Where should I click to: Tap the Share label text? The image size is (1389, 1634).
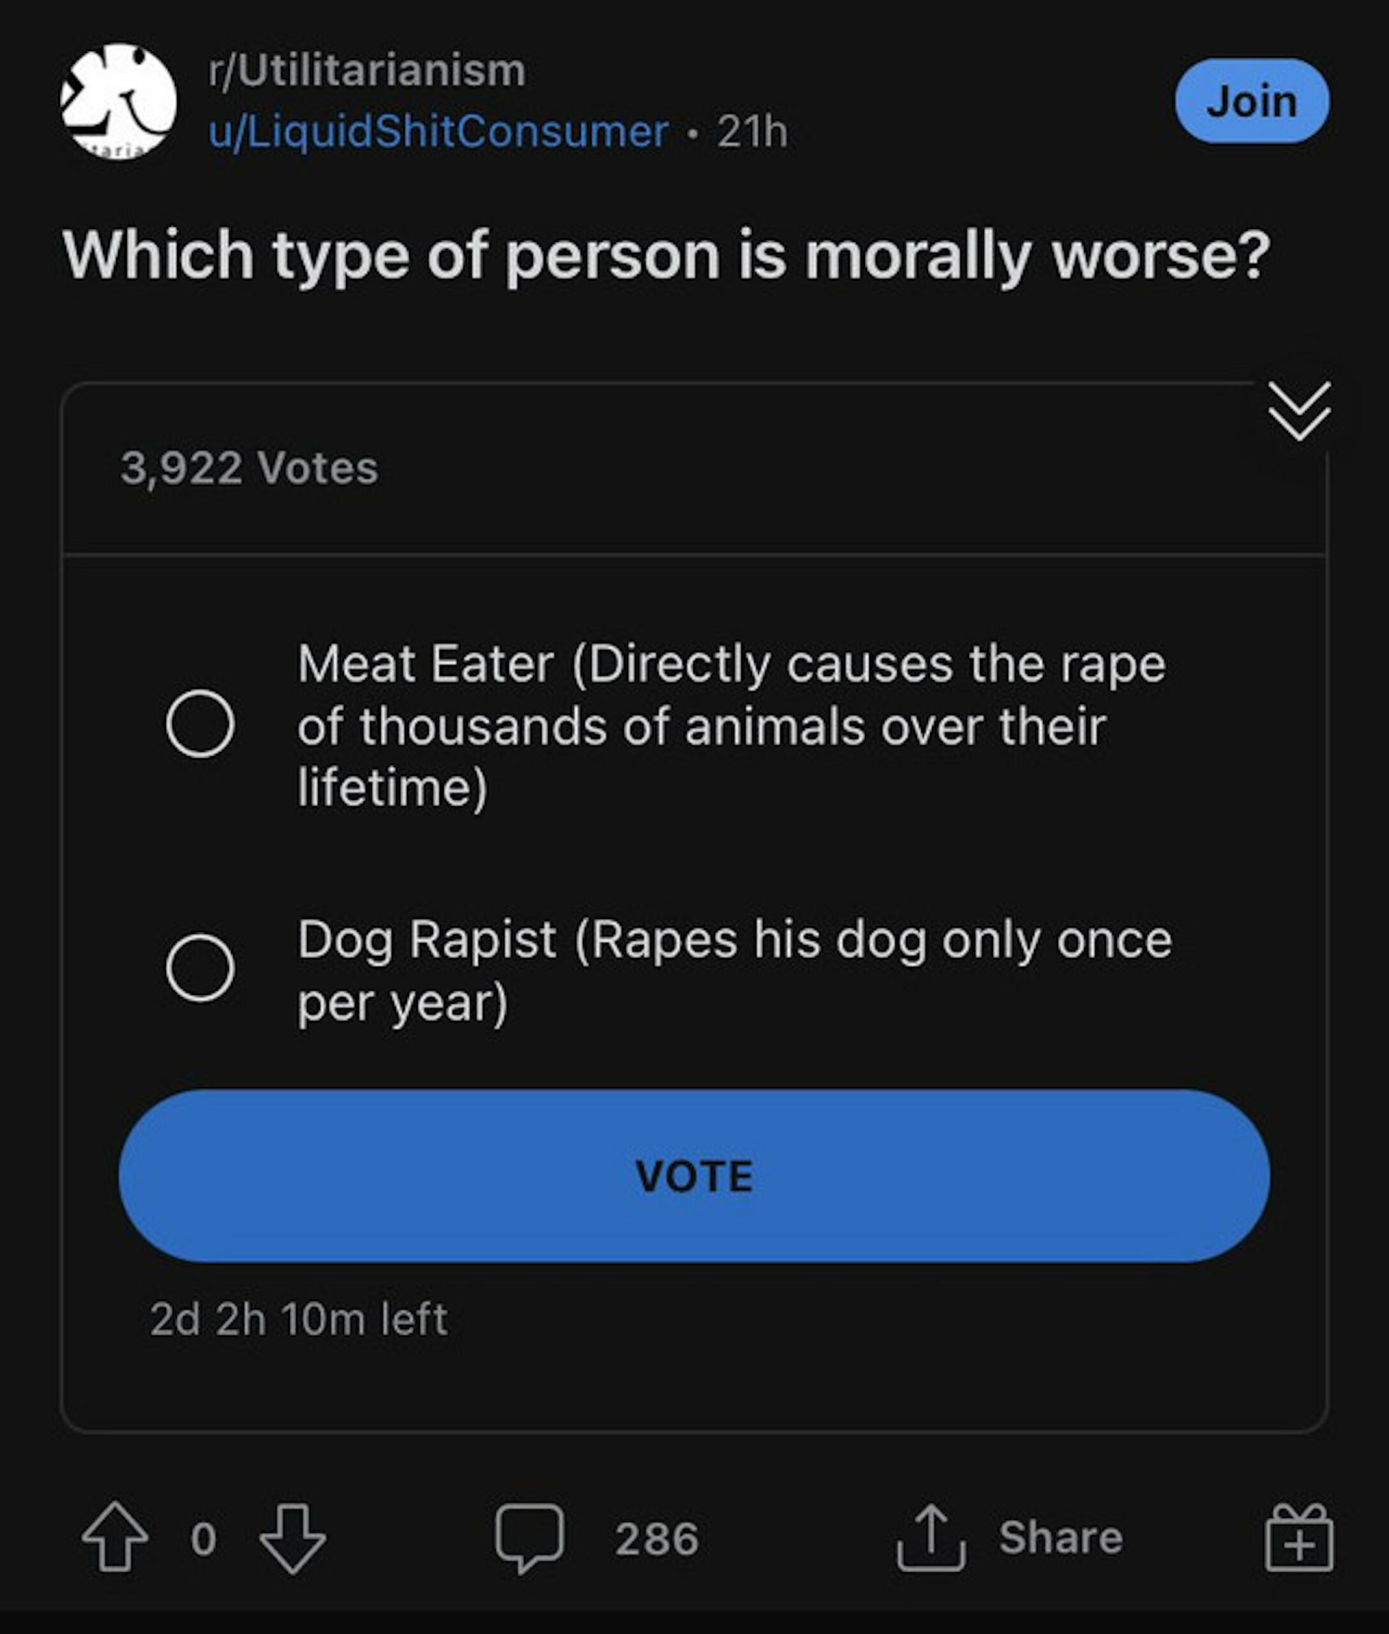[x=1061, y=1536]
